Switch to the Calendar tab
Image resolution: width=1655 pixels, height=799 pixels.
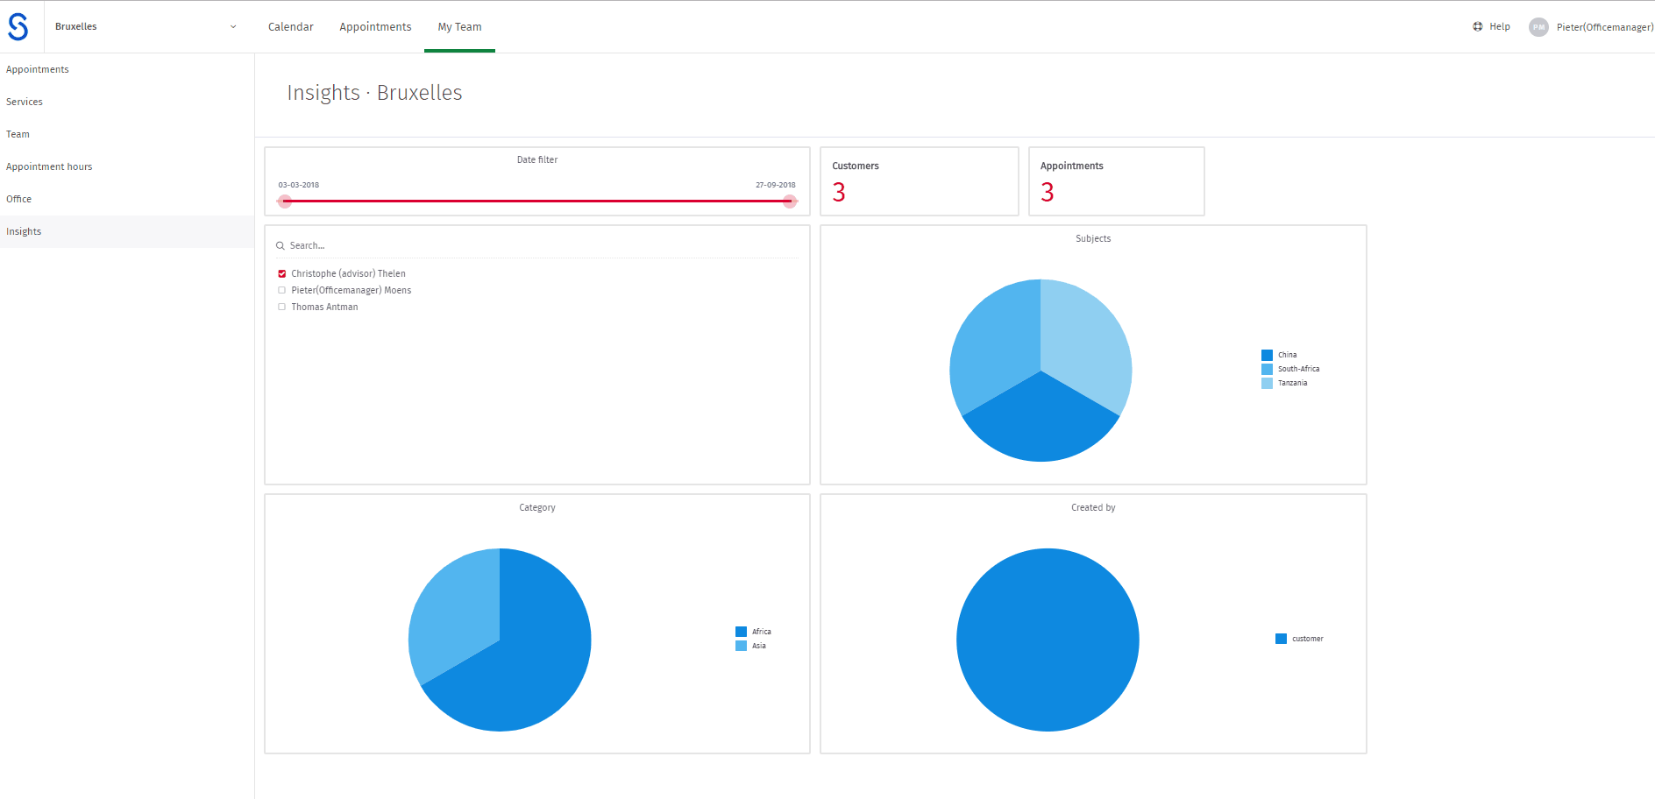(290, 27)
